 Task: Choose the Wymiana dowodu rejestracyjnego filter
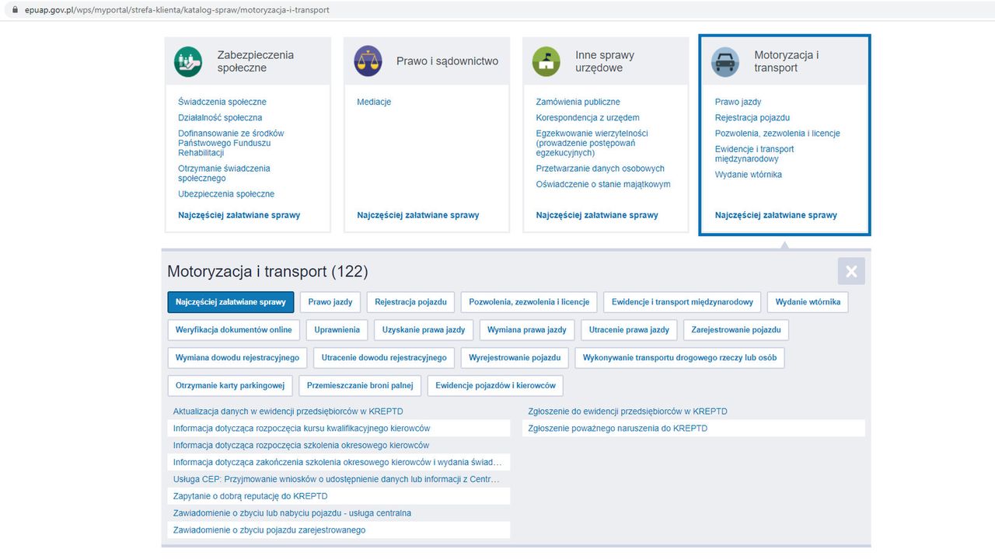(237, 358)
